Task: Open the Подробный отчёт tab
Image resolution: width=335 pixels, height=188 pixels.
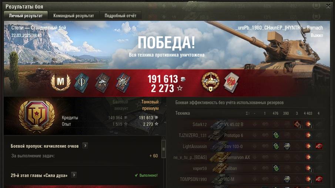Action: [x=120, y=16]
